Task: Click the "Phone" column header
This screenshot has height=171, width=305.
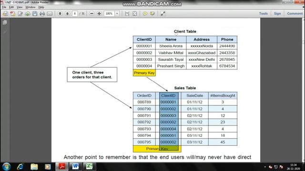Action: [x=227, y=39]
